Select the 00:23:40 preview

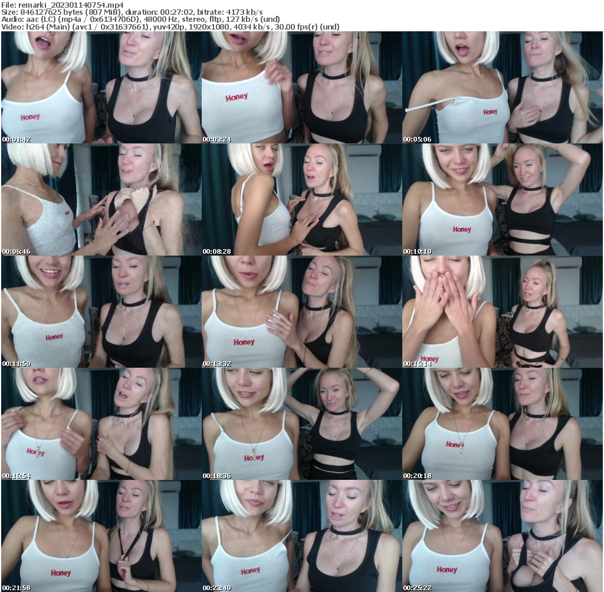pyautogui.click(x=301, y=534)
